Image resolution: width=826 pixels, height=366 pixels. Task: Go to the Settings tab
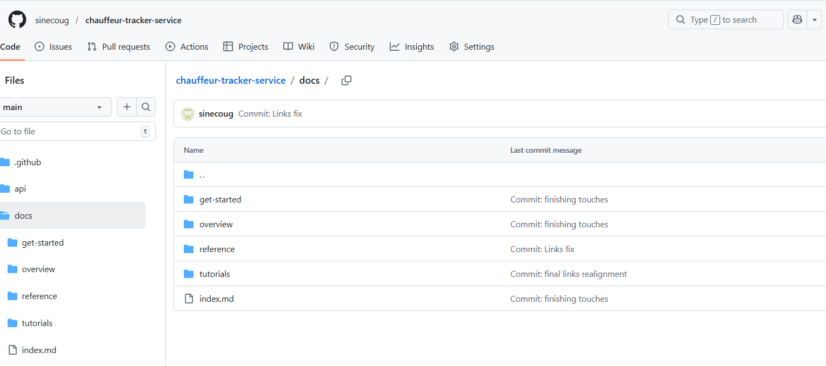[472, 47]
